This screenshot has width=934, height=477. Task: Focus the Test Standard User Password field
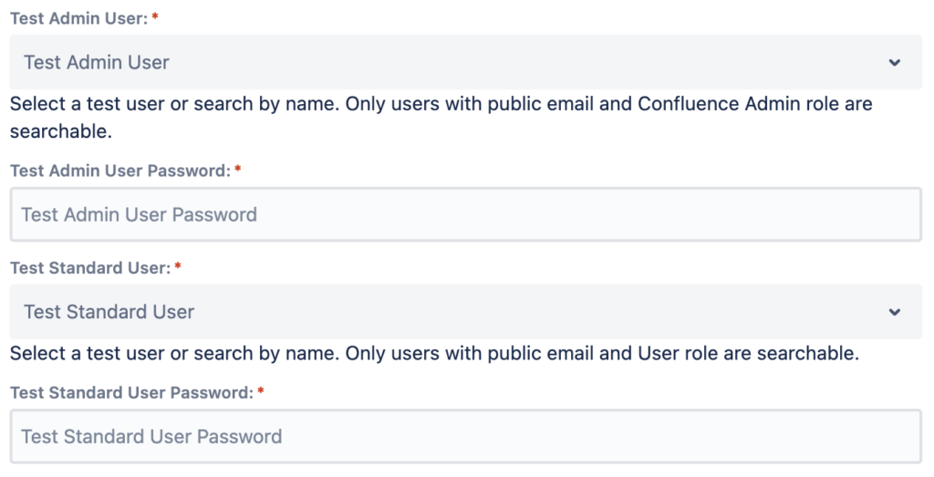[x=466, y=437]
